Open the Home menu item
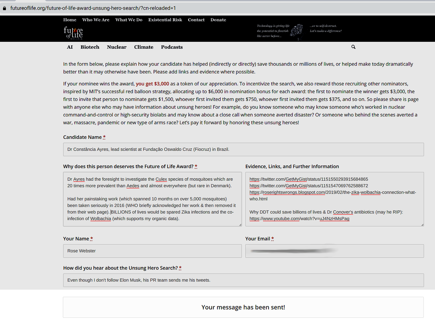This screenshot has width=435, height=324. [x=70, y=20]
